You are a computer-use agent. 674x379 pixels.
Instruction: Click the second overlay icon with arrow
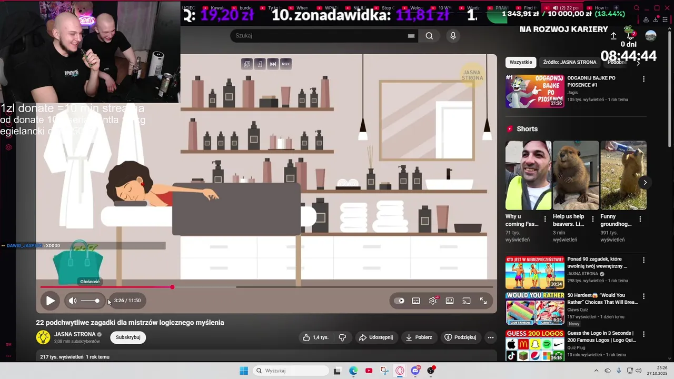pos(260,64)
